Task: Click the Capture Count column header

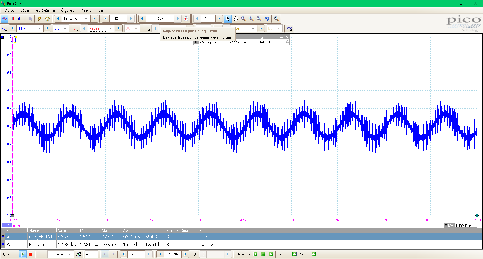Action: click(181, 231)
